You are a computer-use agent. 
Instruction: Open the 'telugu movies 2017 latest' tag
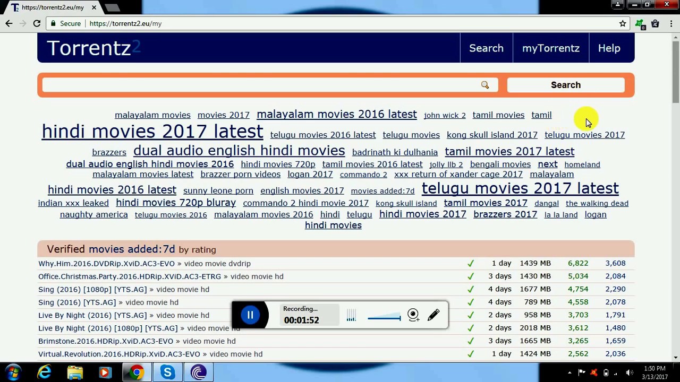pyautogui.click(x=520, y=188)
